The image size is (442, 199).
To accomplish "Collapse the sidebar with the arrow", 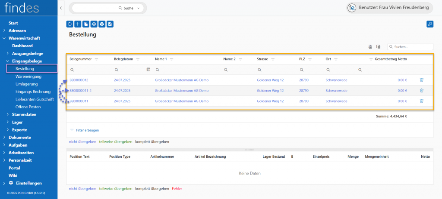I will 61,8.
